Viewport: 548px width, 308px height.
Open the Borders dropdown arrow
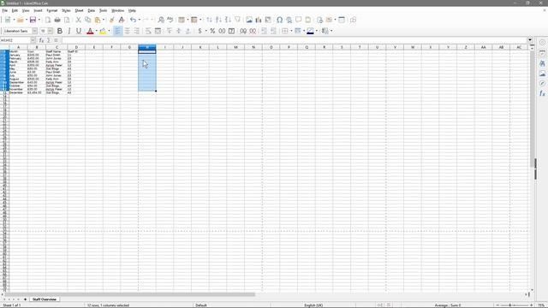click(x=291, y=31)
